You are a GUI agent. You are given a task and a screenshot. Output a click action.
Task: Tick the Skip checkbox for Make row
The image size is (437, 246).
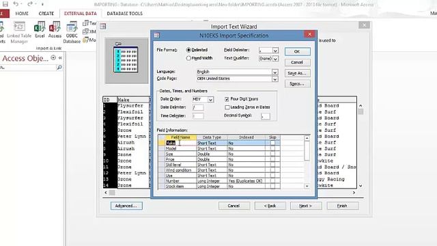(x=272, y=143)
